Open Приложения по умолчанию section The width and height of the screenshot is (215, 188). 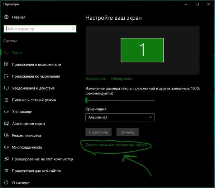click(x=36, y=76)
